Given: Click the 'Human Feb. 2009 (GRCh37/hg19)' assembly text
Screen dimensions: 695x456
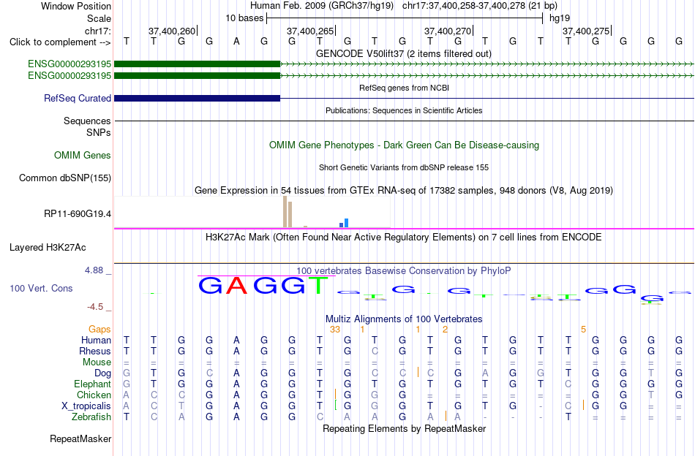Looking at the screenshot, I should pos(322,6).
